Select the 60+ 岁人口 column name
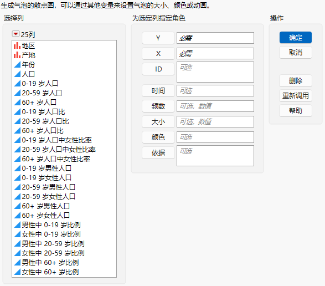This screenshot has height=286, width=325. [x=39, y=103]
